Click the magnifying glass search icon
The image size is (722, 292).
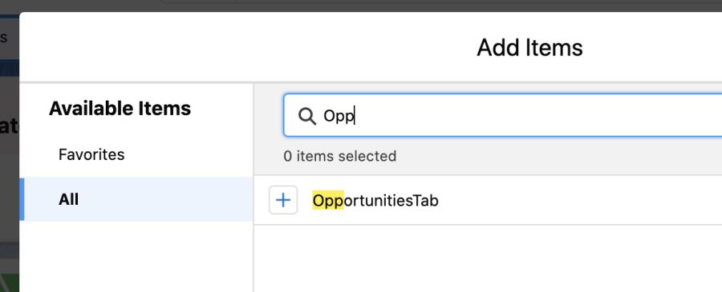pyautogui.click(x=306, y=117)
